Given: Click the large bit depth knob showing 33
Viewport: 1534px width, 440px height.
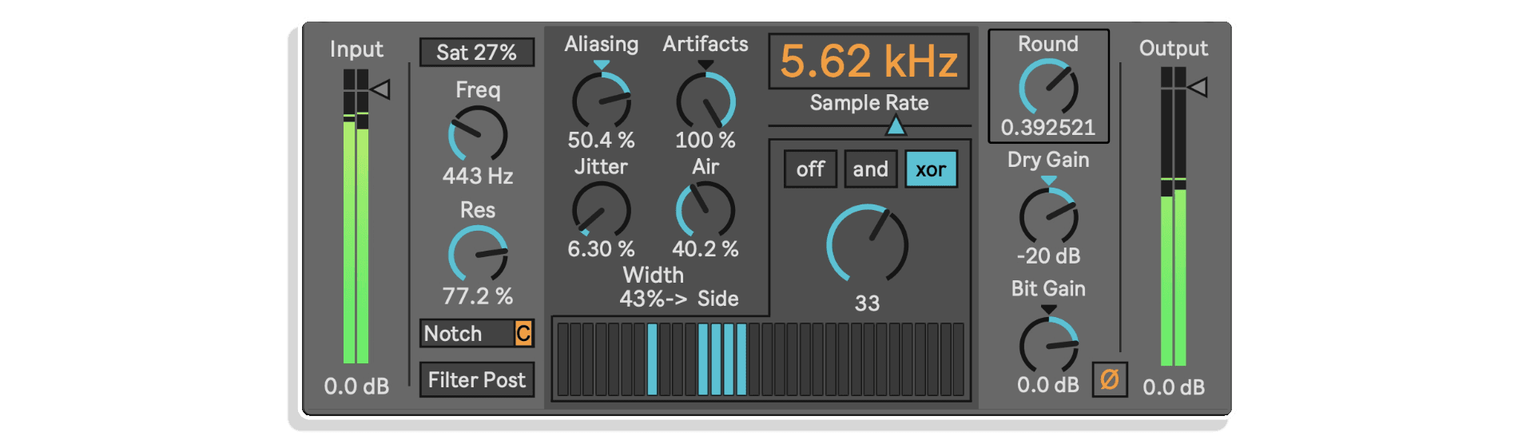Looking at the screenshot, I should click(x=867, y=244).
